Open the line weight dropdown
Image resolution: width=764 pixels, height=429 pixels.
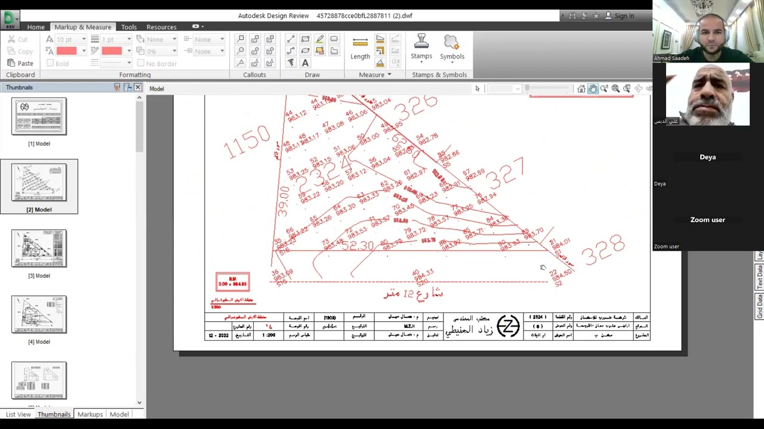tap(129, 39)
